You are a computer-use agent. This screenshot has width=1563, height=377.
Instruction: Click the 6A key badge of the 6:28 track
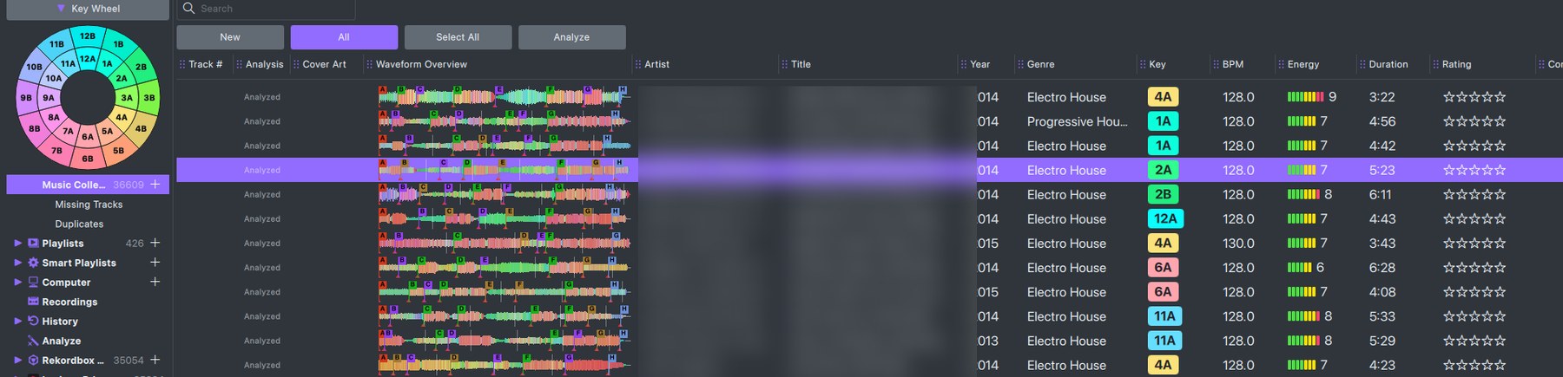point(1163,268)
